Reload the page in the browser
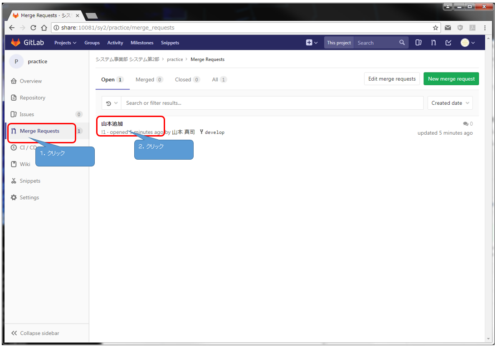Image resolution: width=497 pixels, height=347 pixels. pos(33,28)
